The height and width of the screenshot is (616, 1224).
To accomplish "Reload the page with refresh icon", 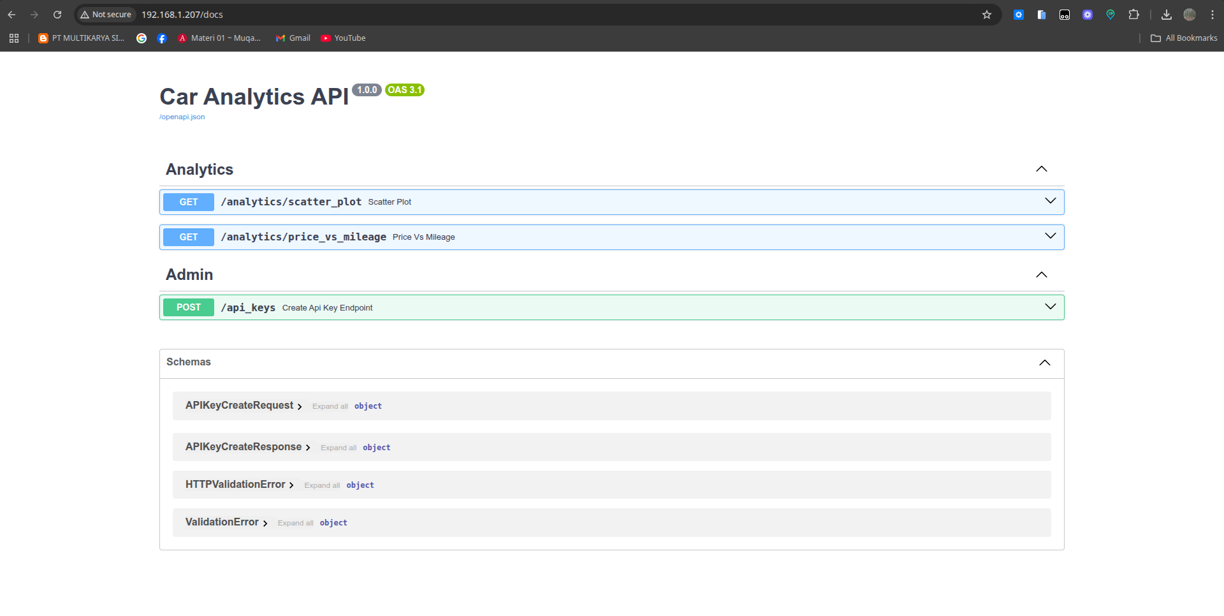I will (x=57, y=15).
